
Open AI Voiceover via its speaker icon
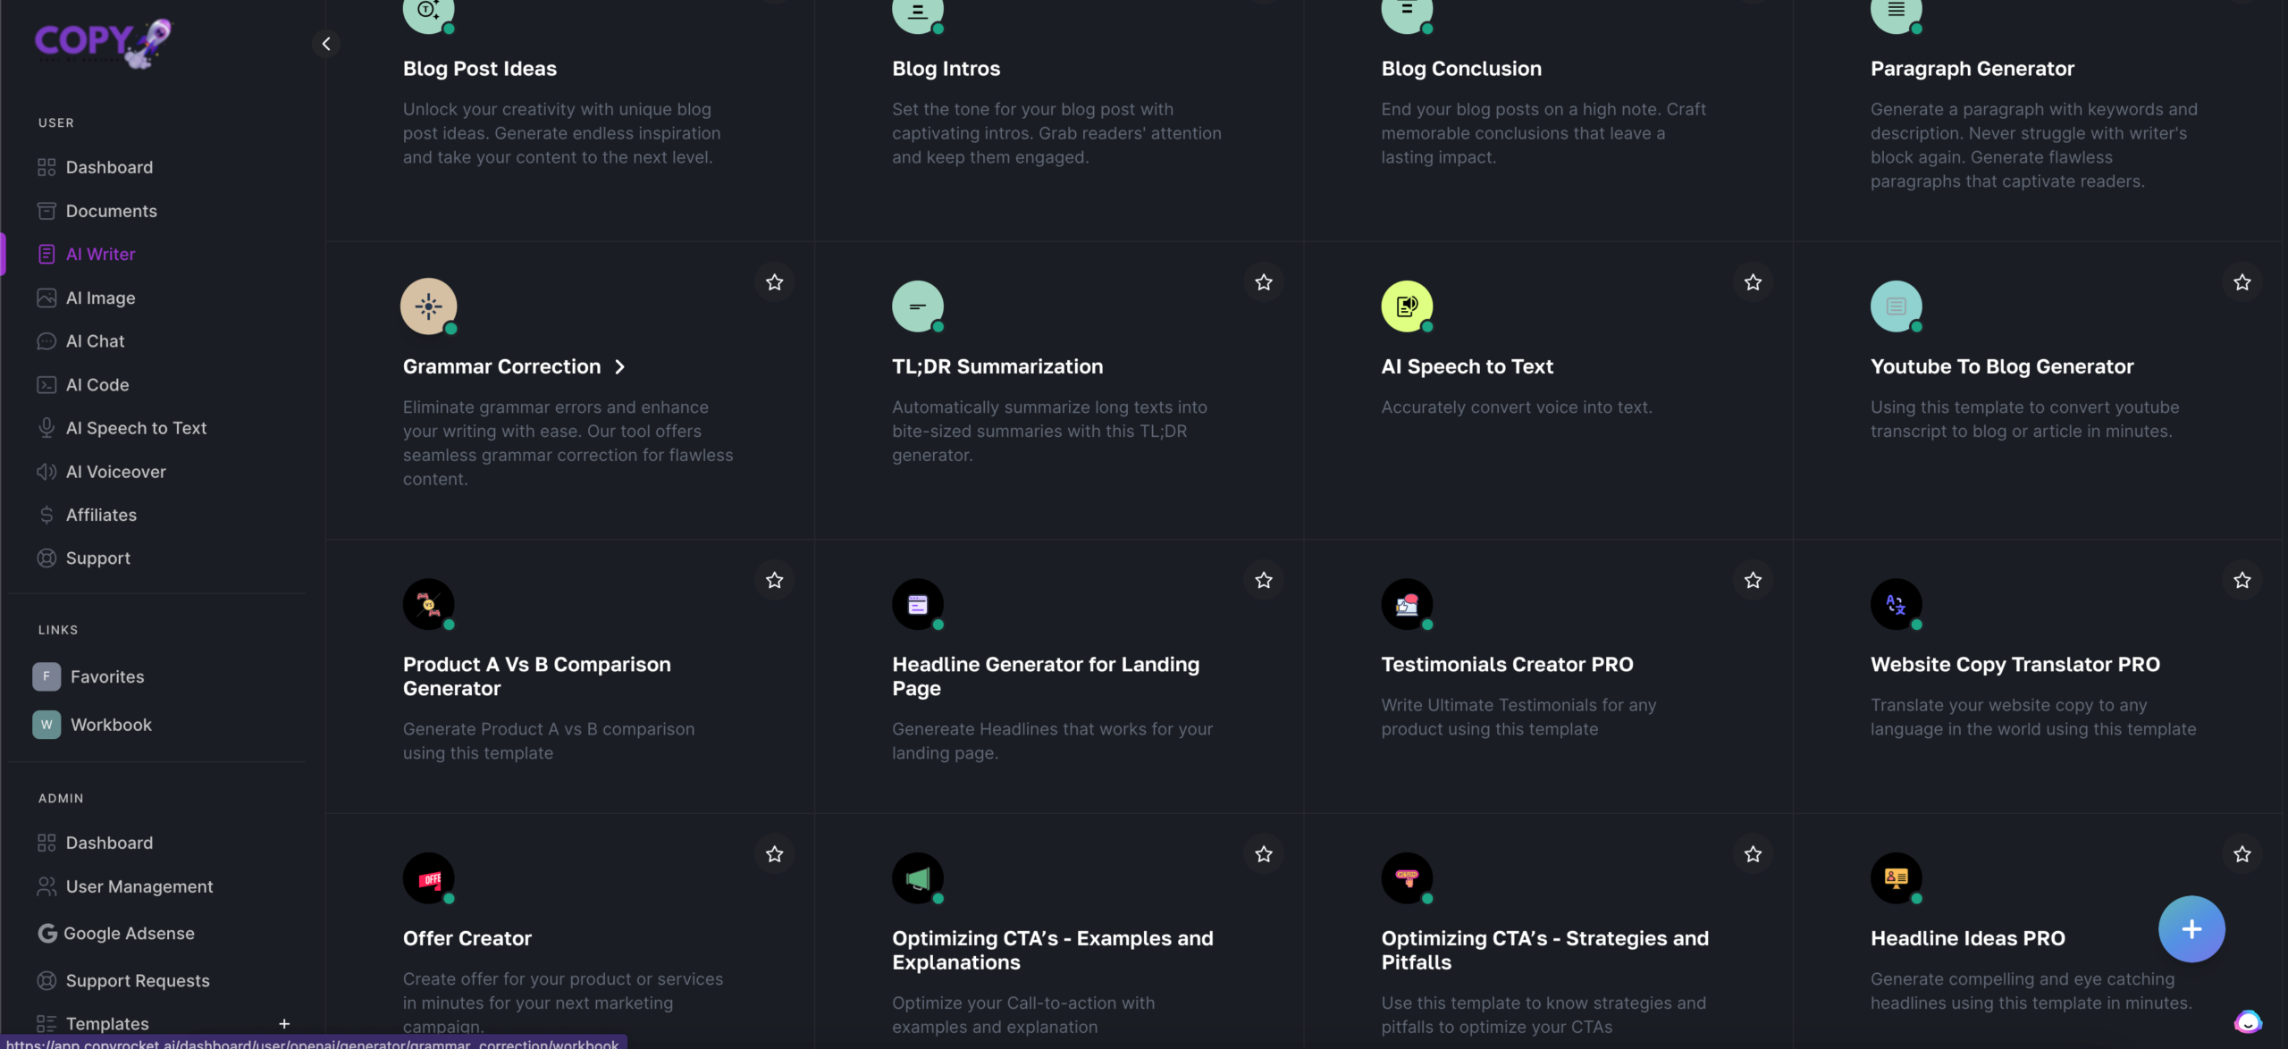pos(46,471)
